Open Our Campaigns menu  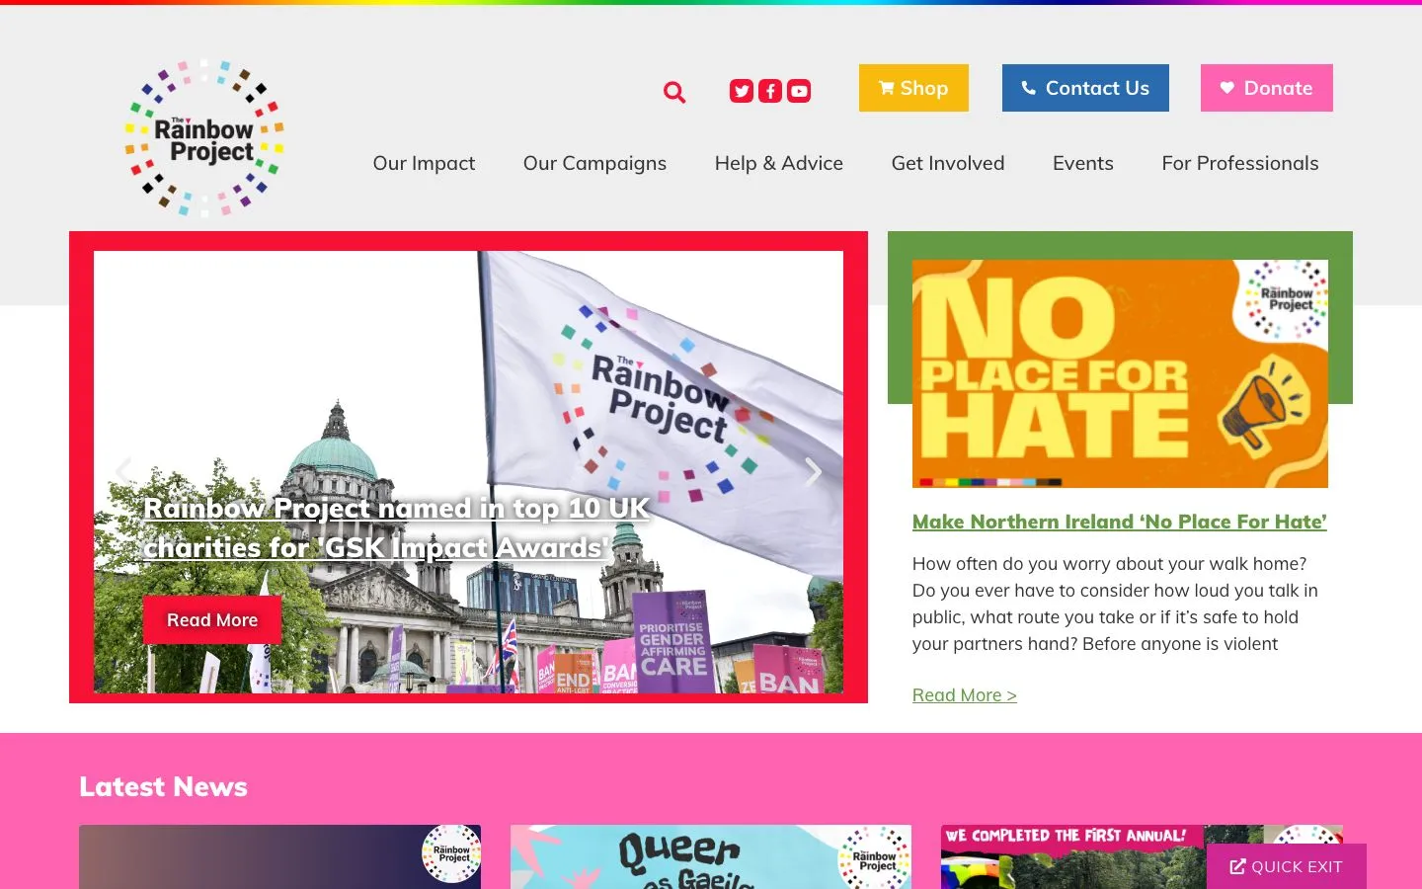click(x=594, y=163)
